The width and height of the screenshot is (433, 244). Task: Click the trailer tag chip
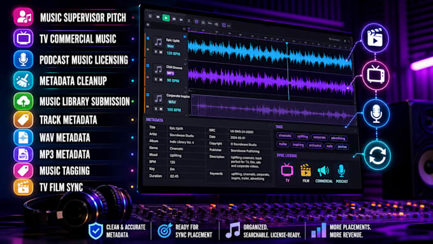tap(283, 144)
